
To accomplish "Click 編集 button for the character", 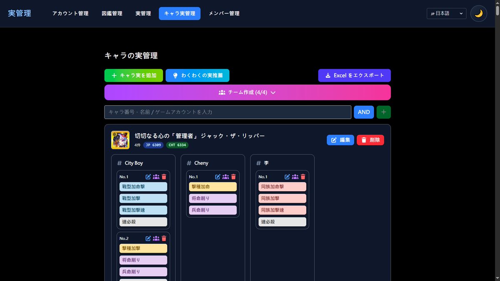I will (340, 140).
